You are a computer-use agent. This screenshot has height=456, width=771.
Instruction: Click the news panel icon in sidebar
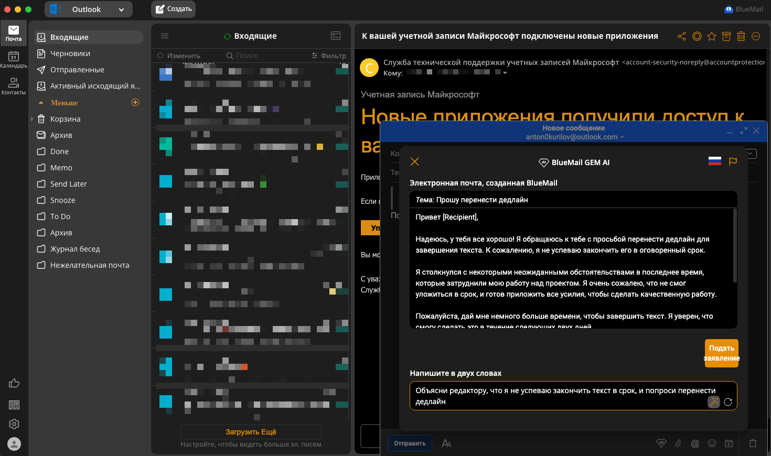click(x=14, y=405)
